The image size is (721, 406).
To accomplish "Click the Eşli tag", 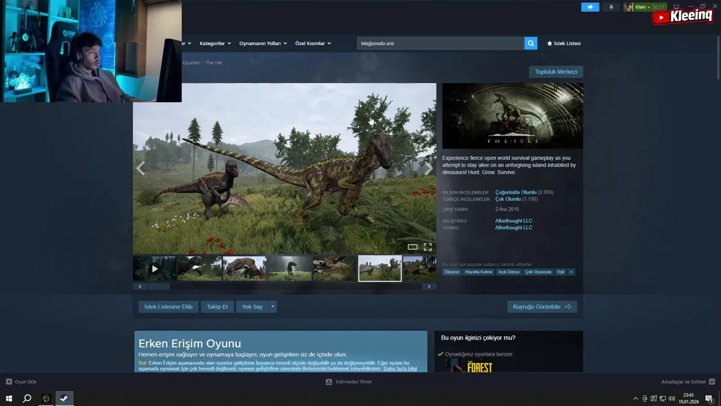I will (560, 272).
